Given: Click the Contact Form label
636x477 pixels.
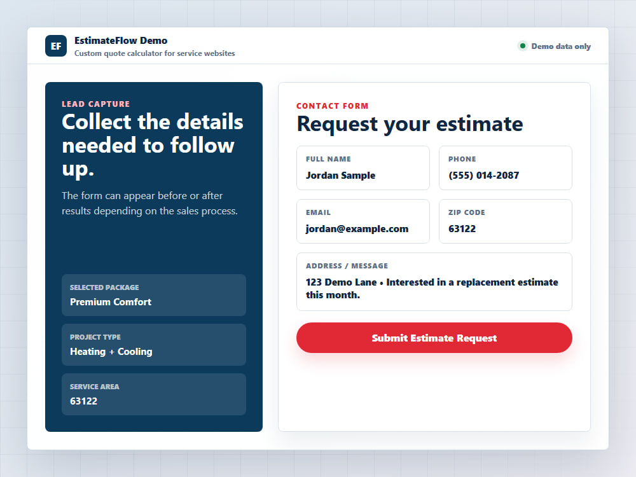Looking at the screenshot, I should (332, 106).
